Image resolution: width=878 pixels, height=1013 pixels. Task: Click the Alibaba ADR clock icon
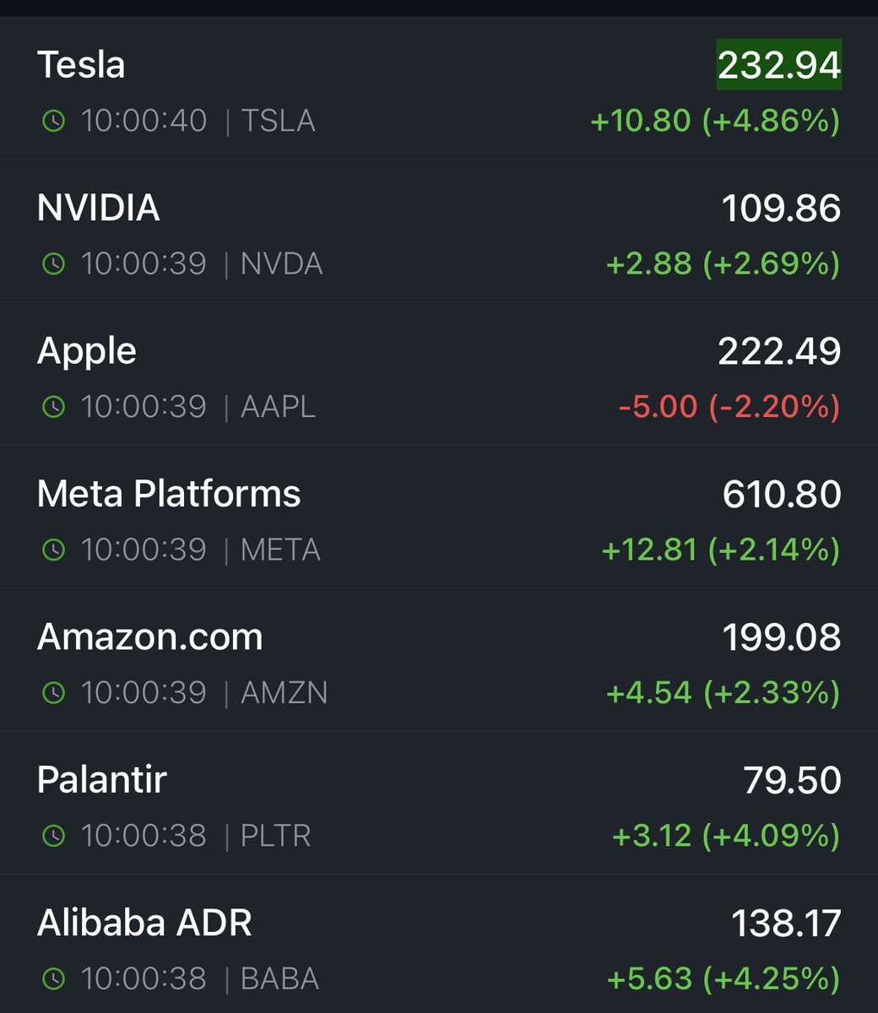(x=52, y=979)
